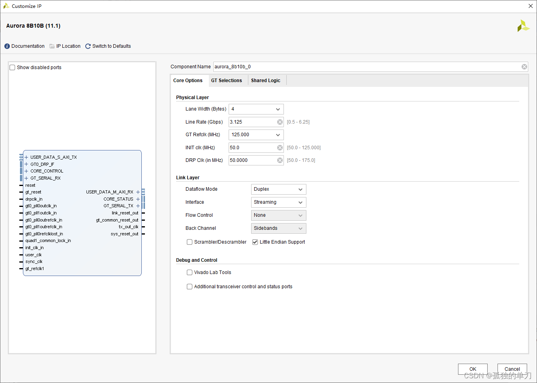The width and height of the screenshot is (537, 383).
Task: Select the gt_reset port label
Action: point(33,192)
